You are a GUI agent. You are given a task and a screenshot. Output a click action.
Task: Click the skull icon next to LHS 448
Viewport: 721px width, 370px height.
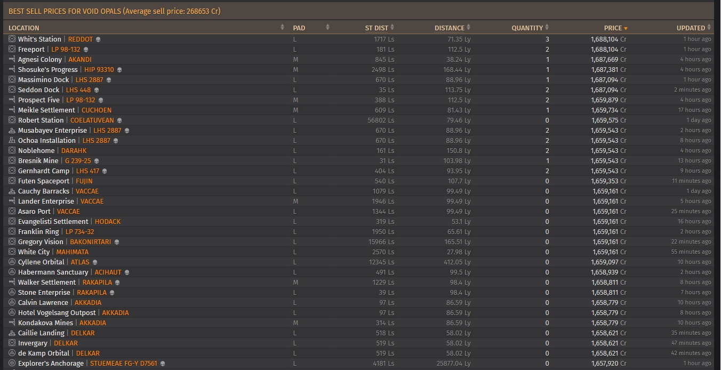pos(97,90)
